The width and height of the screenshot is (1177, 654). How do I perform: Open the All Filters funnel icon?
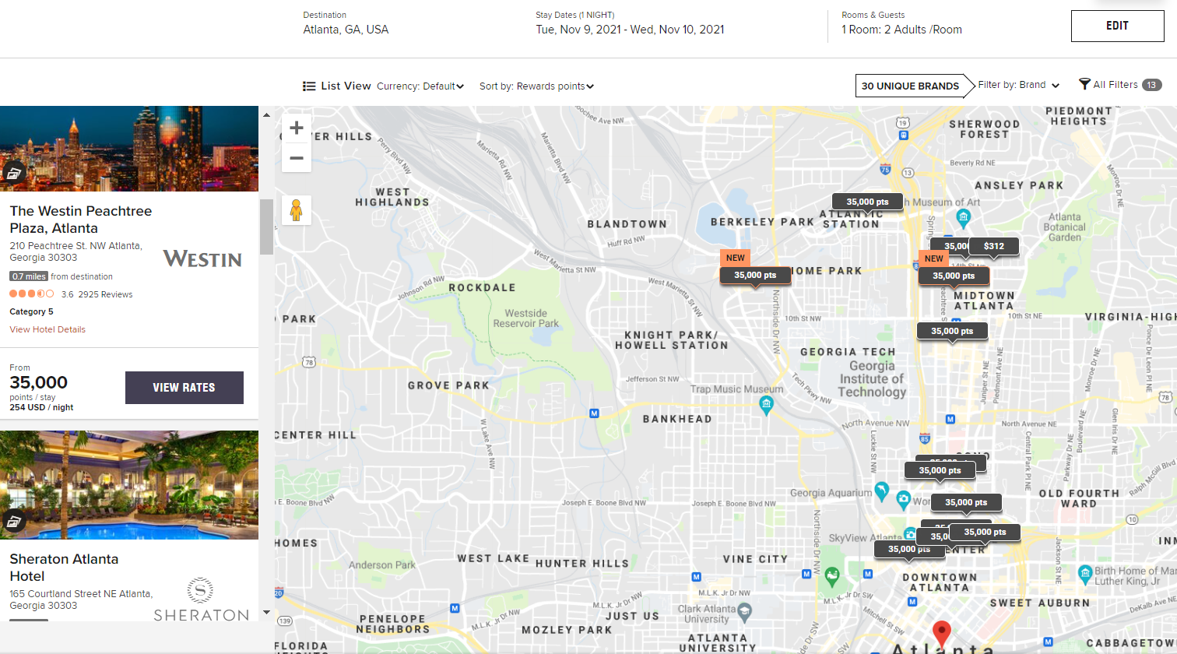(1084, 84)
